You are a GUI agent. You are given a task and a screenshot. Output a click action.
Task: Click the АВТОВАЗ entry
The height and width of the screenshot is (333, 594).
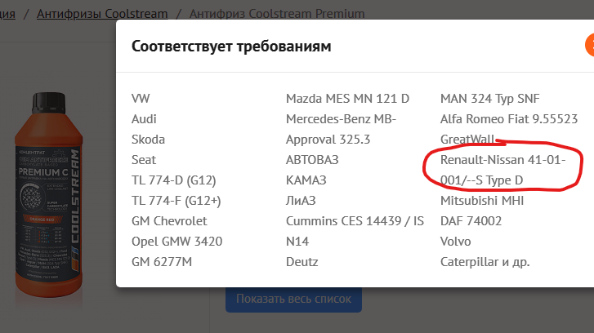tap(312, 160)
